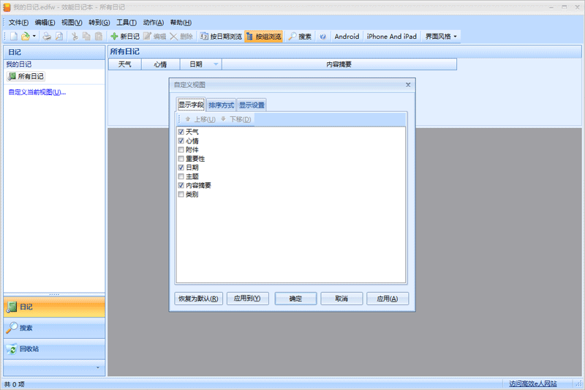Uncheck the 内容摘要 checkbox
The width and height of the screenshot is (585, 390).
click(181, 185)
